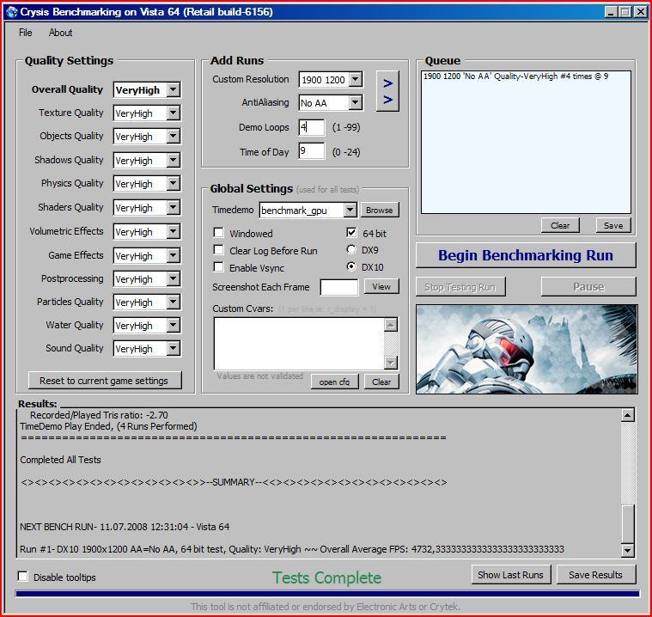Expand the Postprocessing dropdown
This screenshot has width=652, height=617.
pos(174,278)
